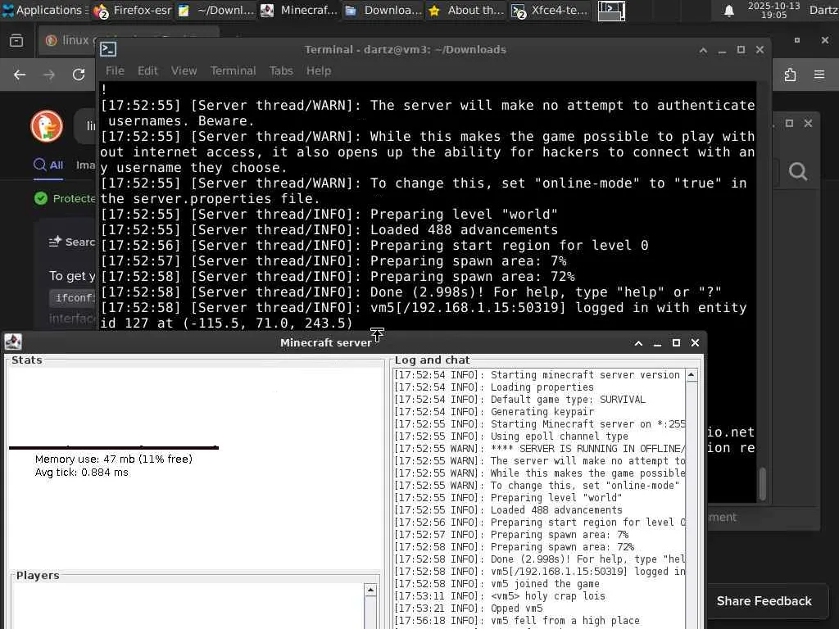Click the log line 'Loading properties'
The image size is (839, 629).
[x=542, y=387]
